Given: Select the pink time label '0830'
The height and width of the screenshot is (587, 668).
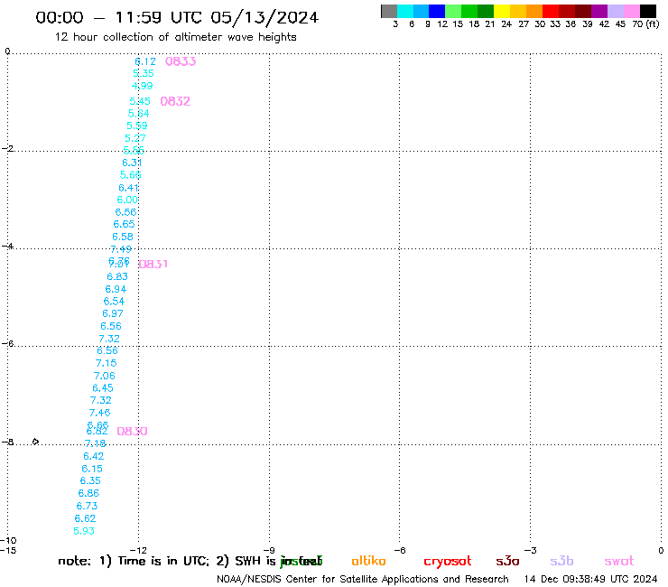Looking at the screenshot, I should [x=132, y=432].
